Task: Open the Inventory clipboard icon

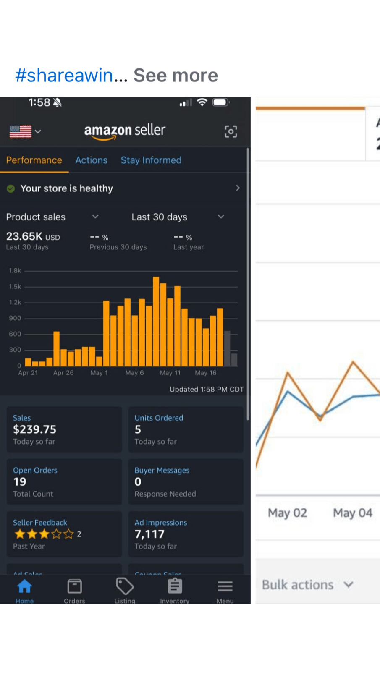Action: point(175,587)
